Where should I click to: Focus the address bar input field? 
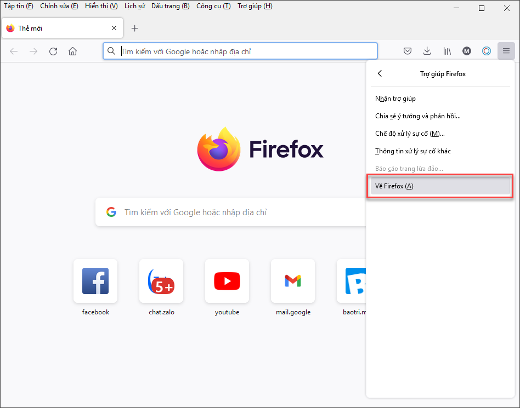[240, 51]
